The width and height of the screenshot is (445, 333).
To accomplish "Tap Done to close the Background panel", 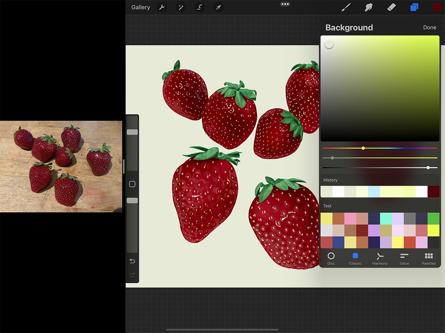I will (x=430, y=27).
